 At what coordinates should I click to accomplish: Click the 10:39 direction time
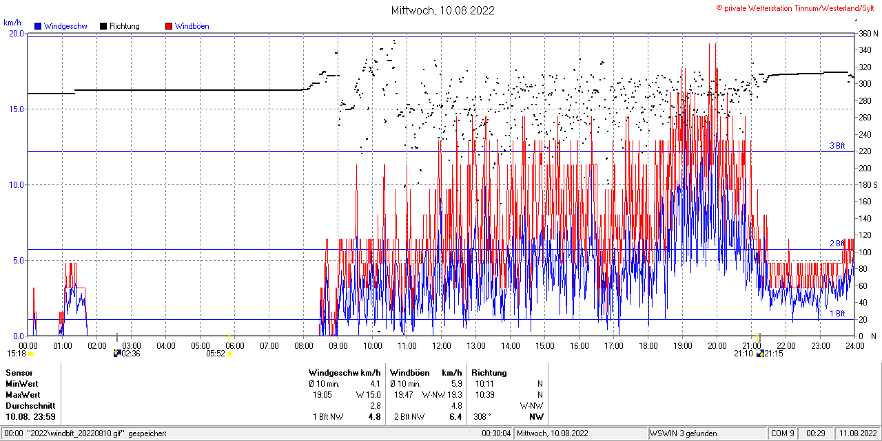[485, 395]
